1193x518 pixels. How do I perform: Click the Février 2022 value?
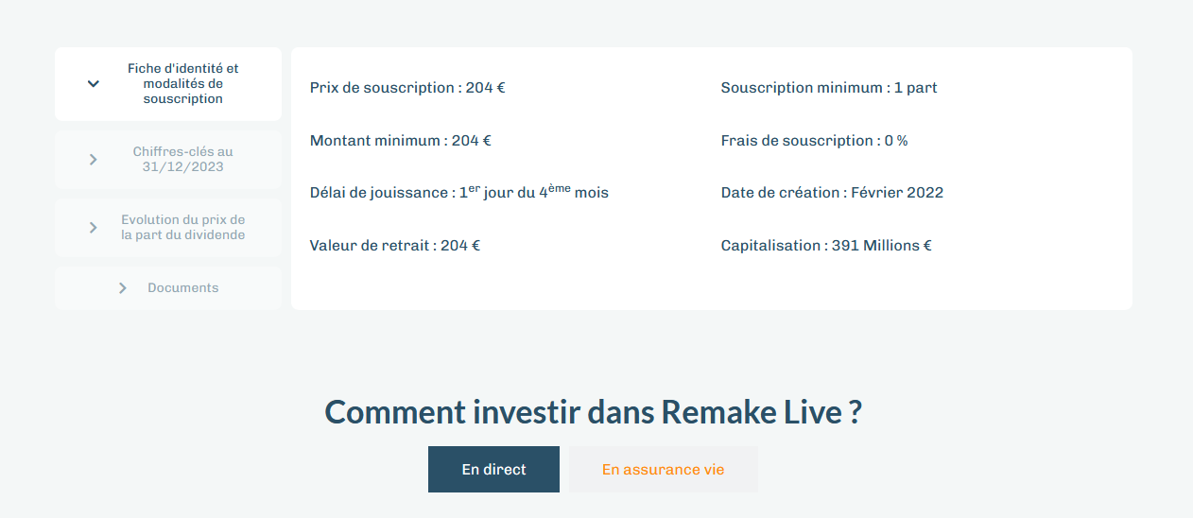(x=897, y=193)
